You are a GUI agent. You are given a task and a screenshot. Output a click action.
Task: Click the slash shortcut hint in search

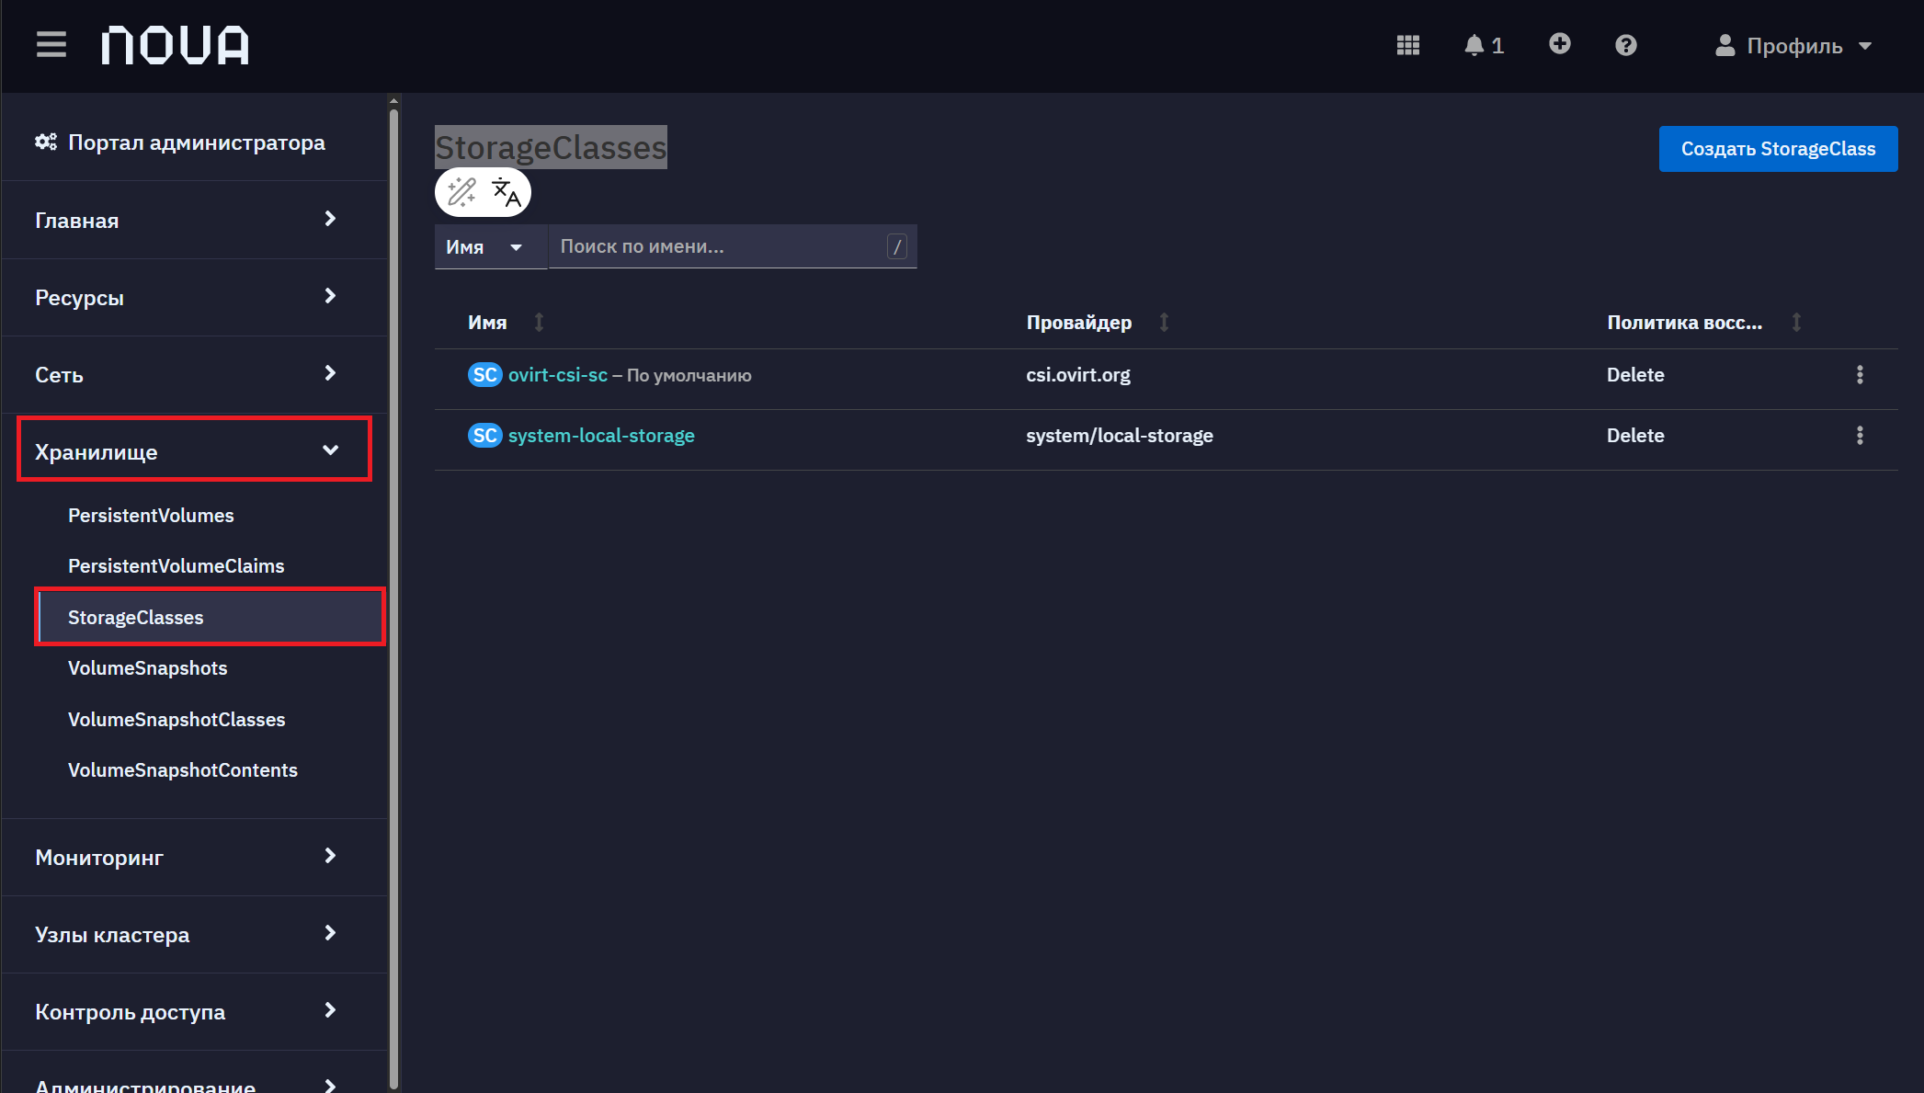point(897,246)
